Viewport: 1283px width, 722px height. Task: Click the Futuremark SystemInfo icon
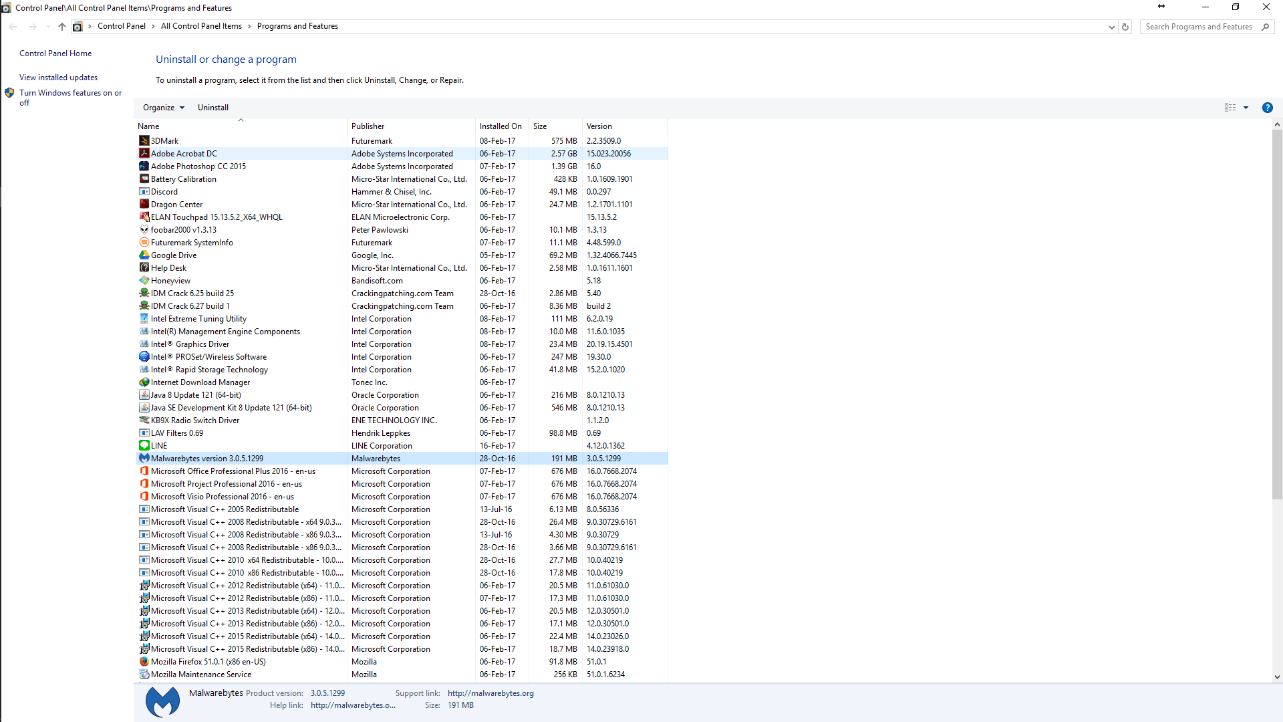(x=144, y=243)
